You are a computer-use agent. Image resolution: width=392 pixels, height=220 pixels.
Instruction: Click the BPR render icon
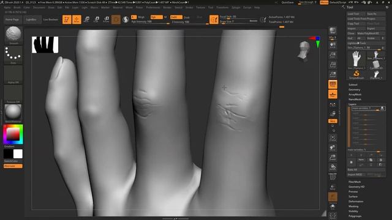[x=333, y=31]
